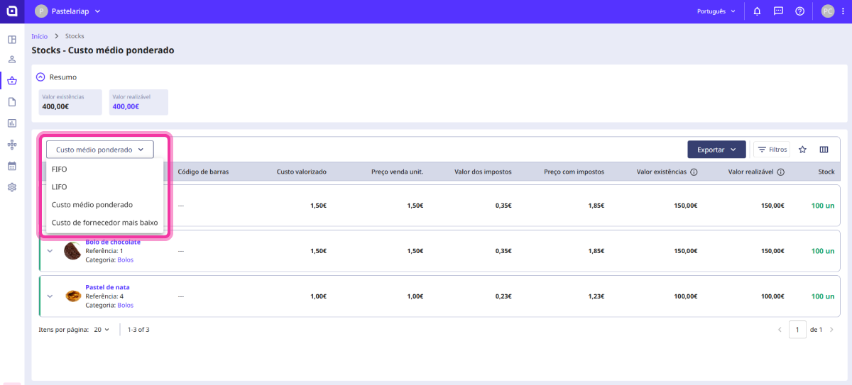852x385 pixels.
Task: Sort by Preço venda unit. column header
Action: 397,172
